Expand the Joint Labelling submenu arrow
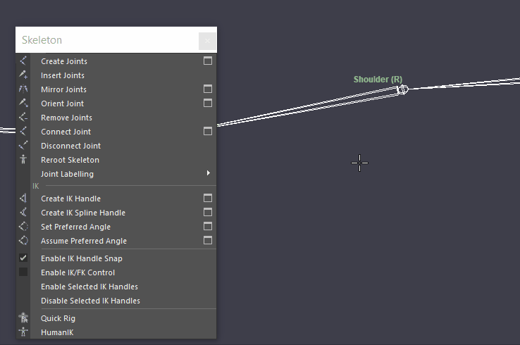 [209, 173]
